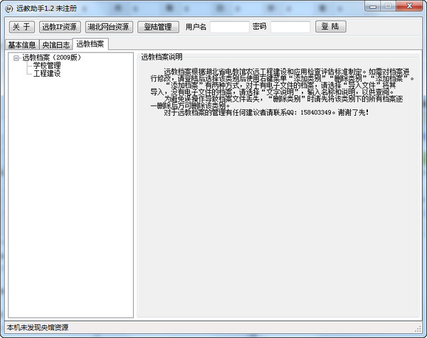This screenshot has height=338, width=427.
Task: Collapse the 远教档案（2009版） tree node
Action: point(16,58)
